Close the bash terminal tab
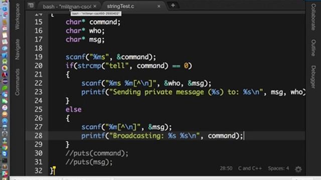Screen dimensions: 321x180 click(x=95, y=6)
